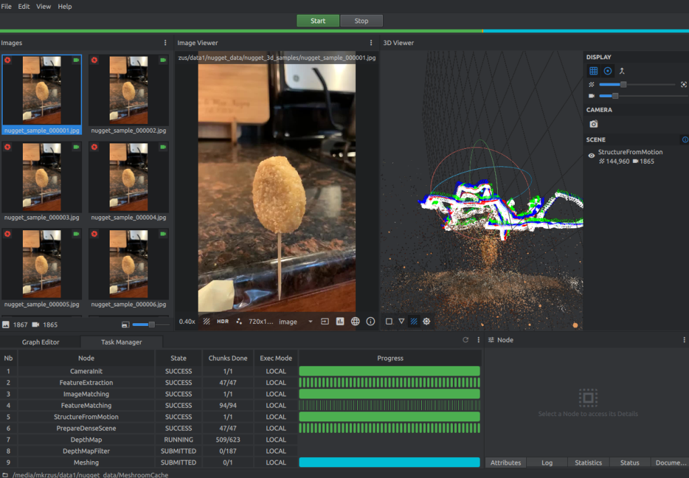Toggle grid display in 3D Viewer
This screenshot has width=689, height=478.
point(593,71)
